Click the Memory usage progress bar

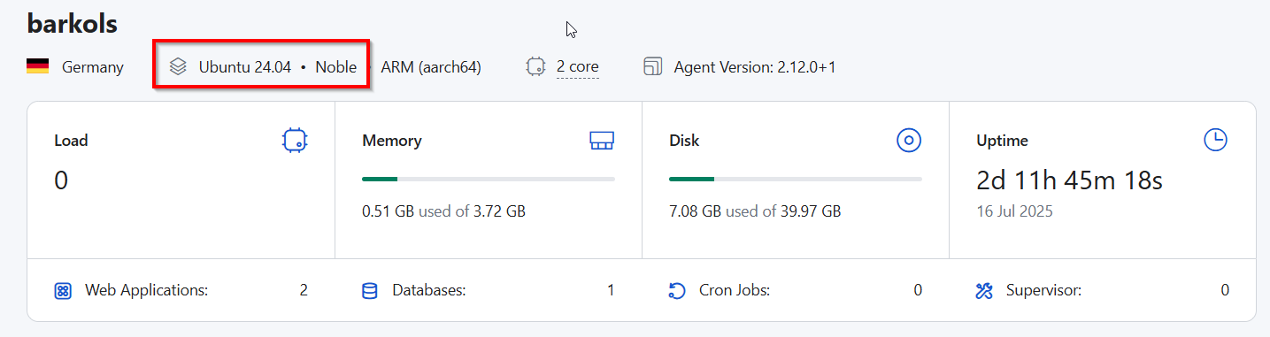tap(489, 180)
